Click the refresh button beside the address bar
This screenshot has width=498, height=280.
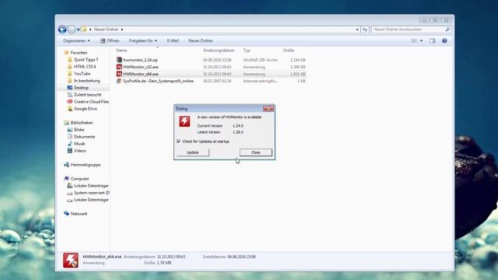365,30
